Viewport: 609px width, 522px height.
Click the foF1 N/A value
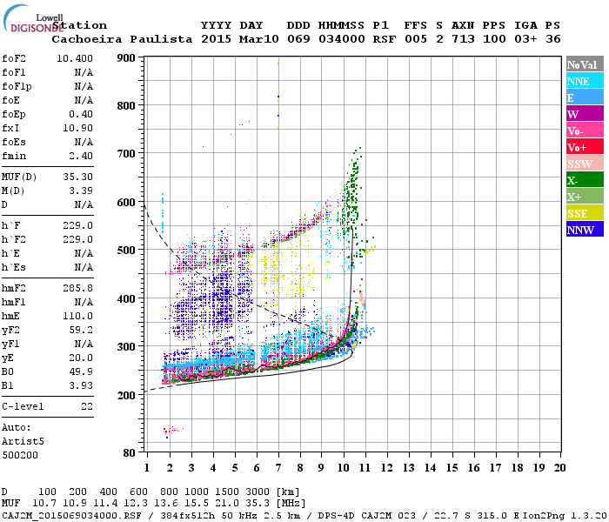point(84,72)
